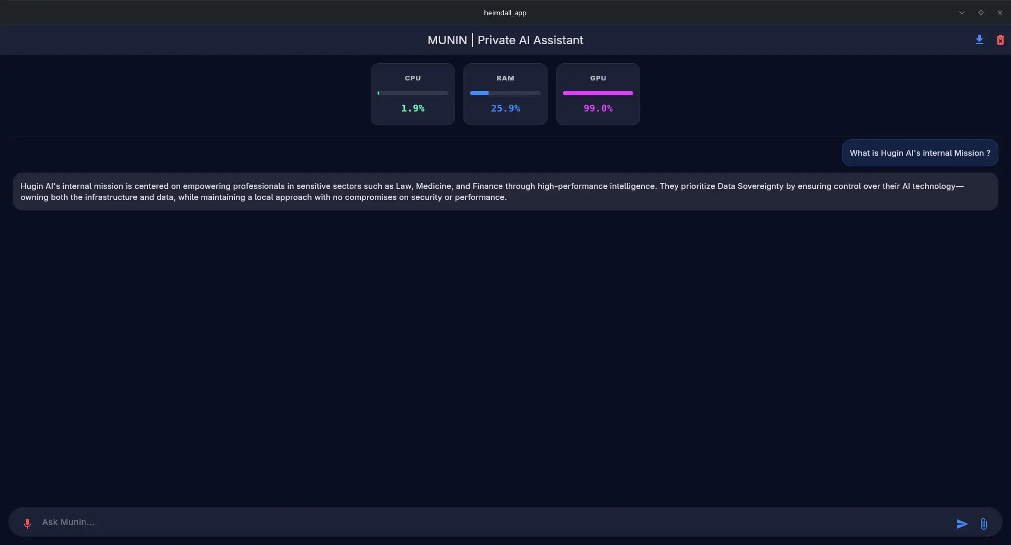Select the RAM 25.9% value
This screenshot has height=545, width=1011.
(506, 108)
